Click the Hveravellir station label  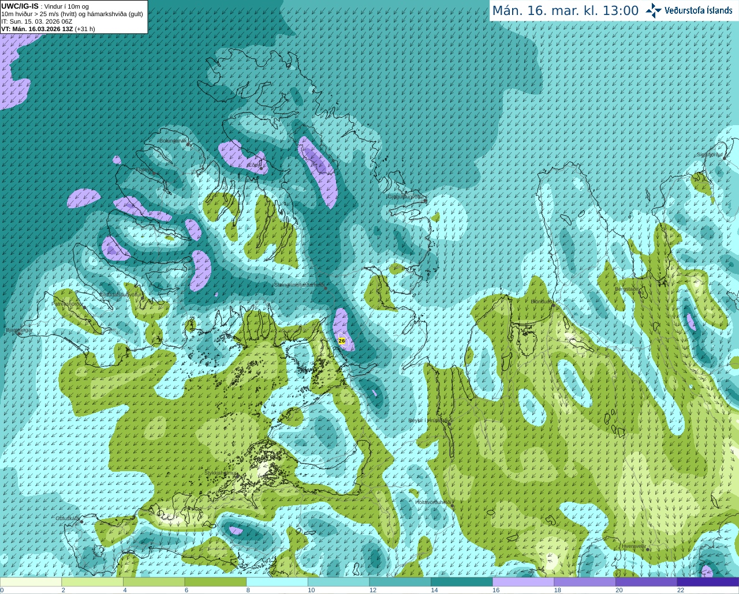[634, 546]
